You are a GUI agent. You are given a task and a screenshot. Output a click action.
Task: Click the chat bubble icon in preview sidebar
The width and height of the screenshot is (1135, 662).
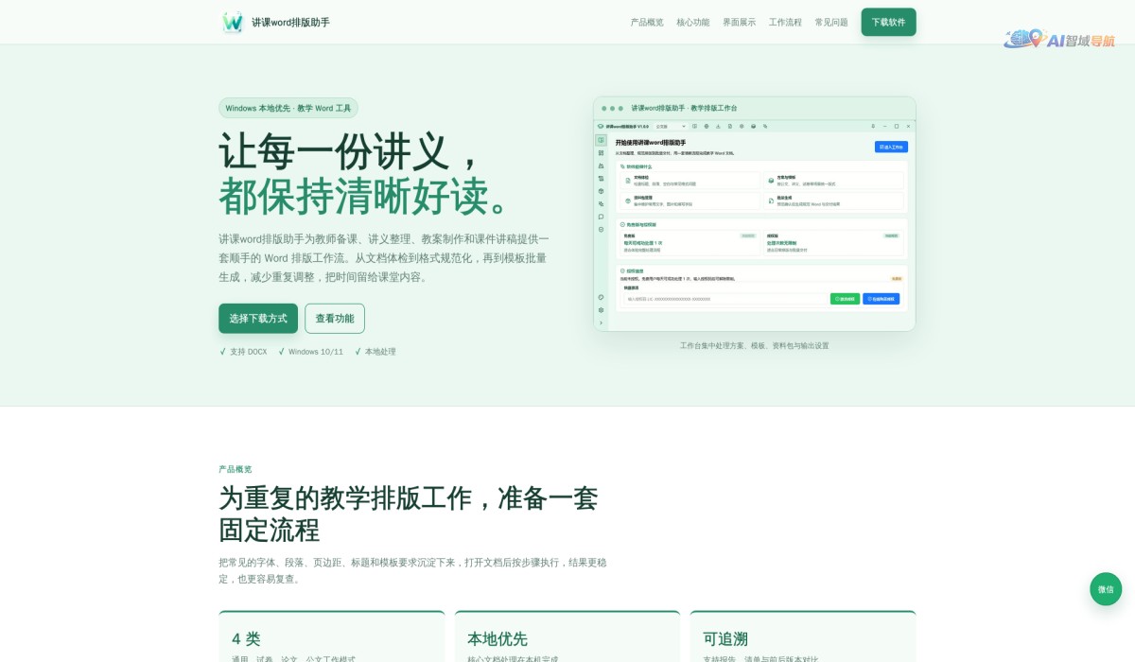pos(601,217)
